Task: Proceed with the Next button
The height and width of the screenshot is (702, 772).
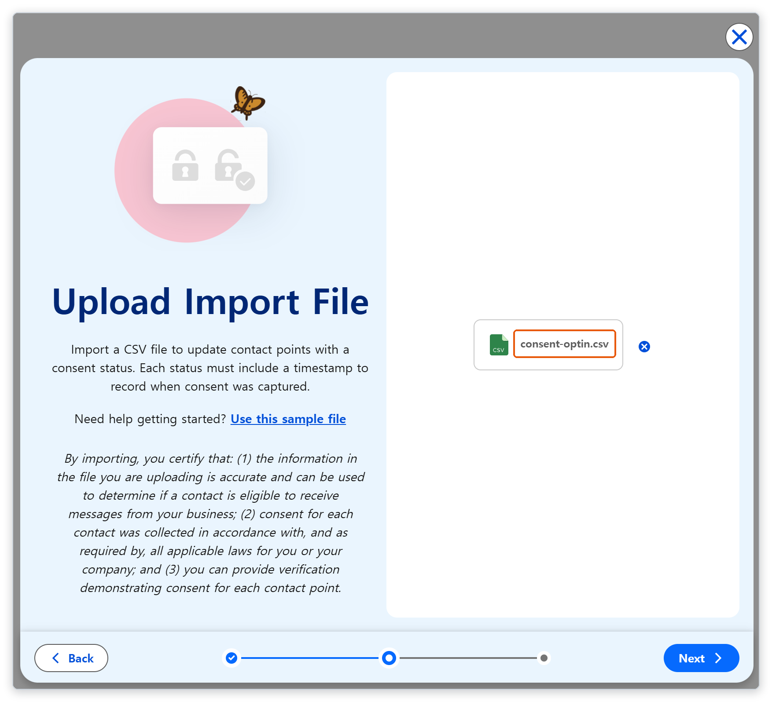Action: pos(701,658)
